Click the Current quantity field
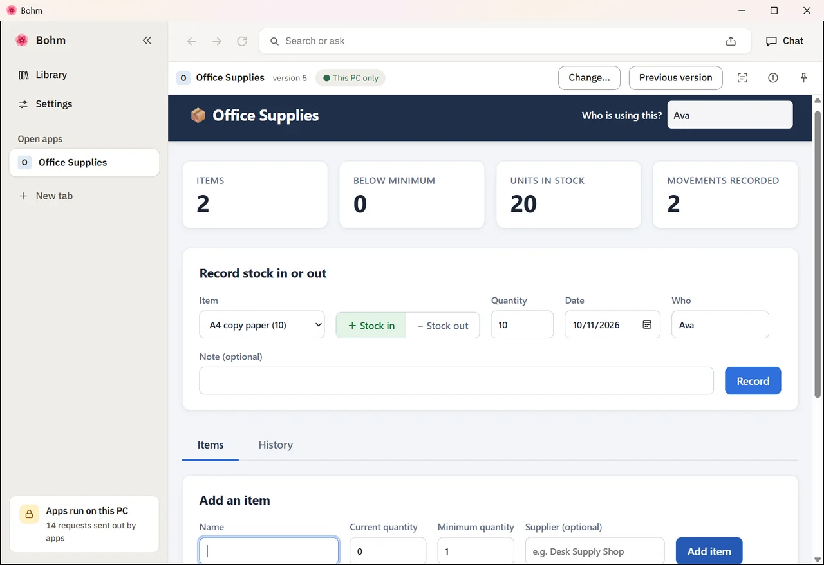Image resolution: width=824 pixels, height=565 pixels. click(x=388, y=551)
